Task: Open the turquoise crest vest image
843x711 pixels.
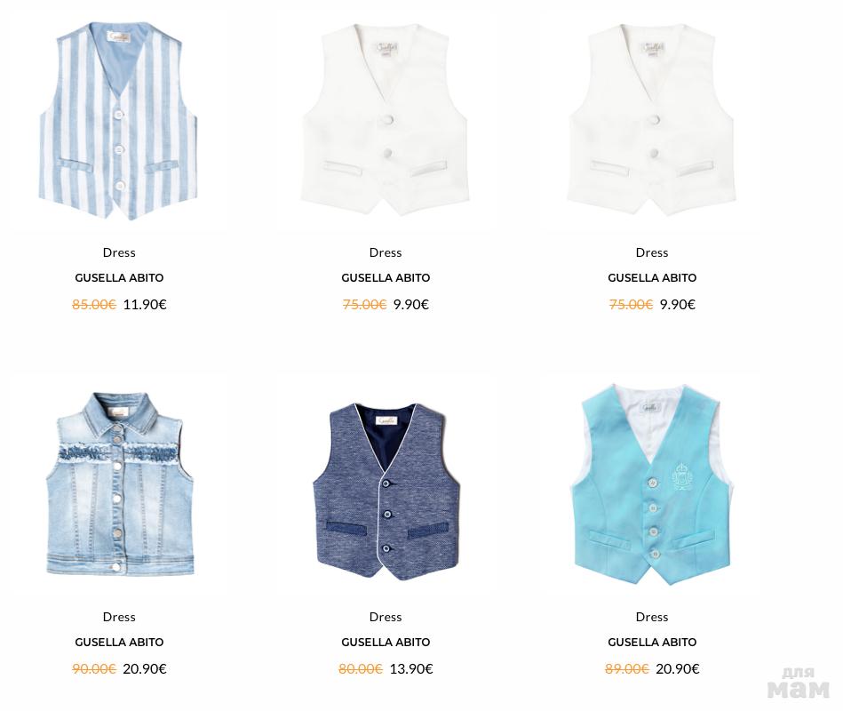Action: (x=652, y=485)
